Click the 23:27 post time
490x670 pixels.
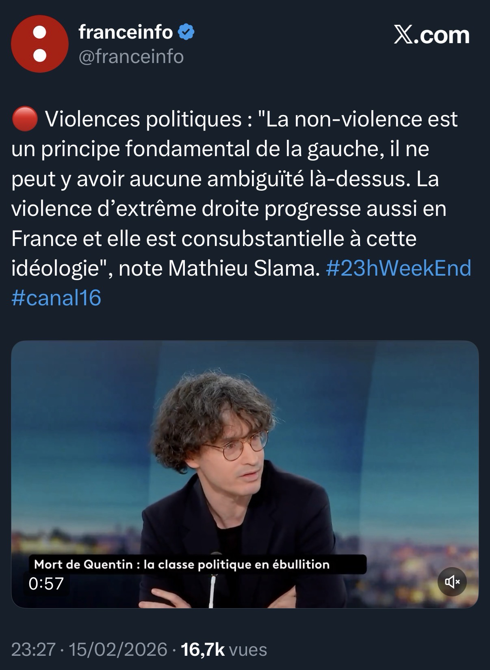[33, 649]
